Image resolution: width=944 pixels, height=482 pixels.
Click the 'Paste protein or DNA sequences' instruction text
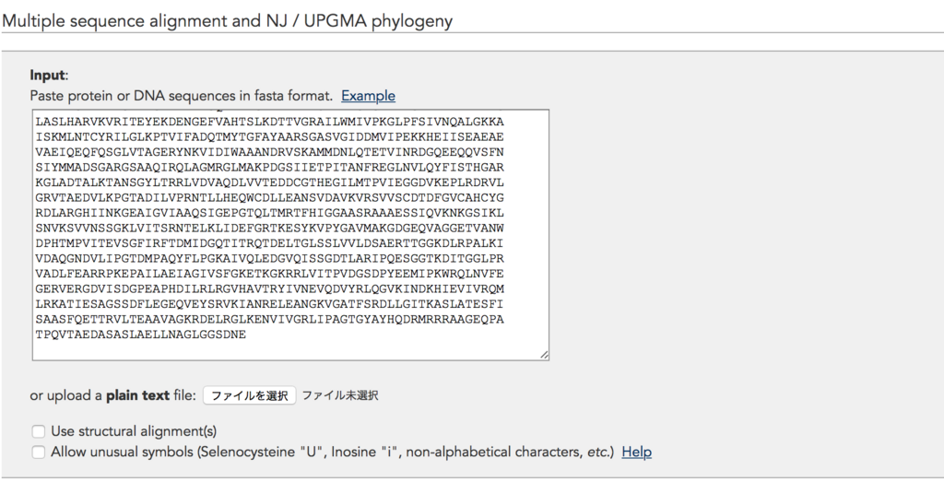182,96
